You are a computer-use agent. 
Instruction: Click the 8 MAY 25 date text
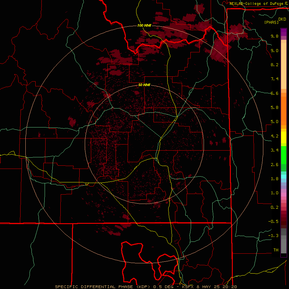209,287
